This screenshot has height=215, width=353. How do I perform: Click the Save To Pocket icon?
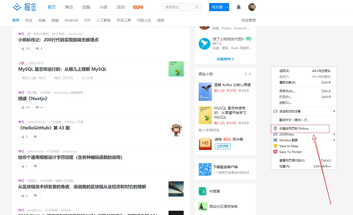pyautogui.click(x=275, y=152)
